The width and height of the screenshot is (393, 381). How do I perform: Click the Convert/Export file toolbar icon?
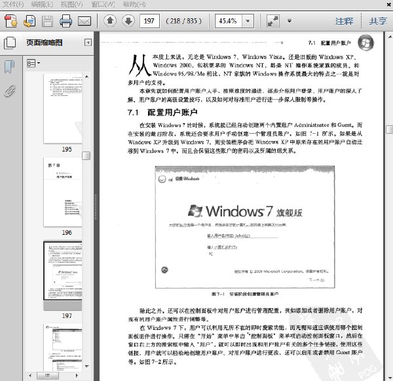click(29, 21)
